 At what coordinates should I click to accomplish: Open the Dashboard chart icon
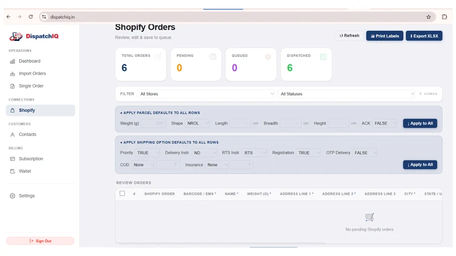coord(13,61)
